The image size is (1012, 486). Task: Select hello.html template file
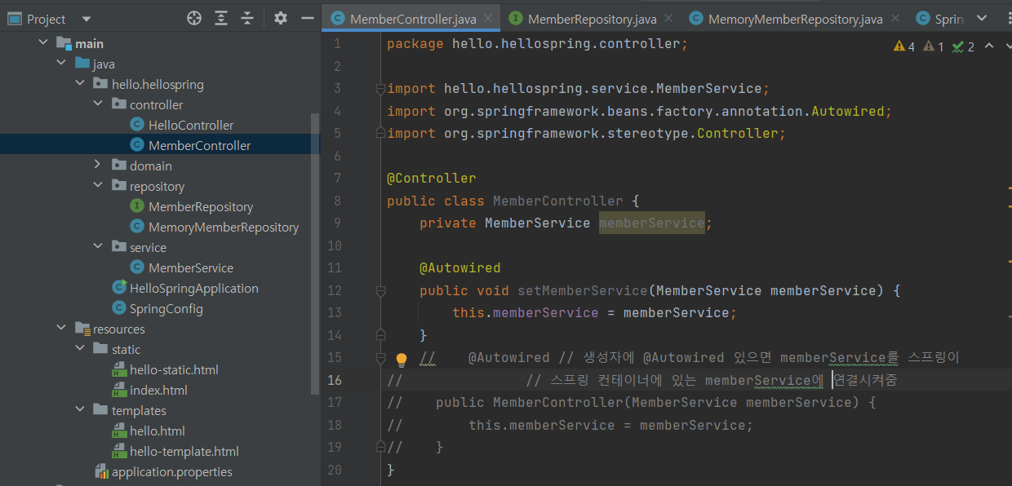point(158,431)
